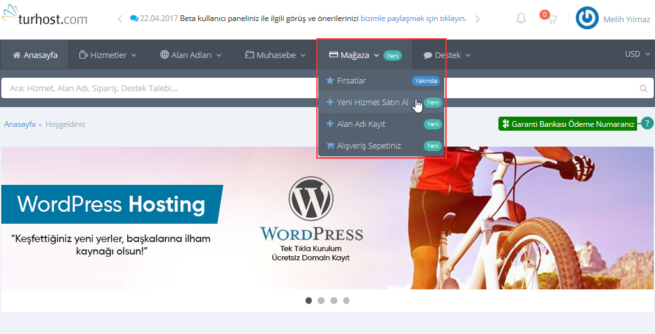Click the search input field
Screen dimensions: 655x334
[320, 89]
